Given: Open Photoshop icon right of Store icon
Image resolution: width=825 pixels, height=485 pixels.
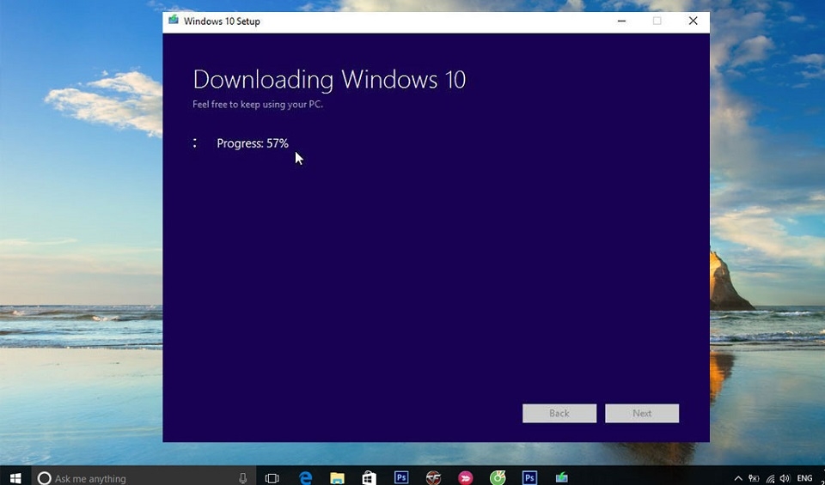Looking at the screenshot, I should (401, 477).
